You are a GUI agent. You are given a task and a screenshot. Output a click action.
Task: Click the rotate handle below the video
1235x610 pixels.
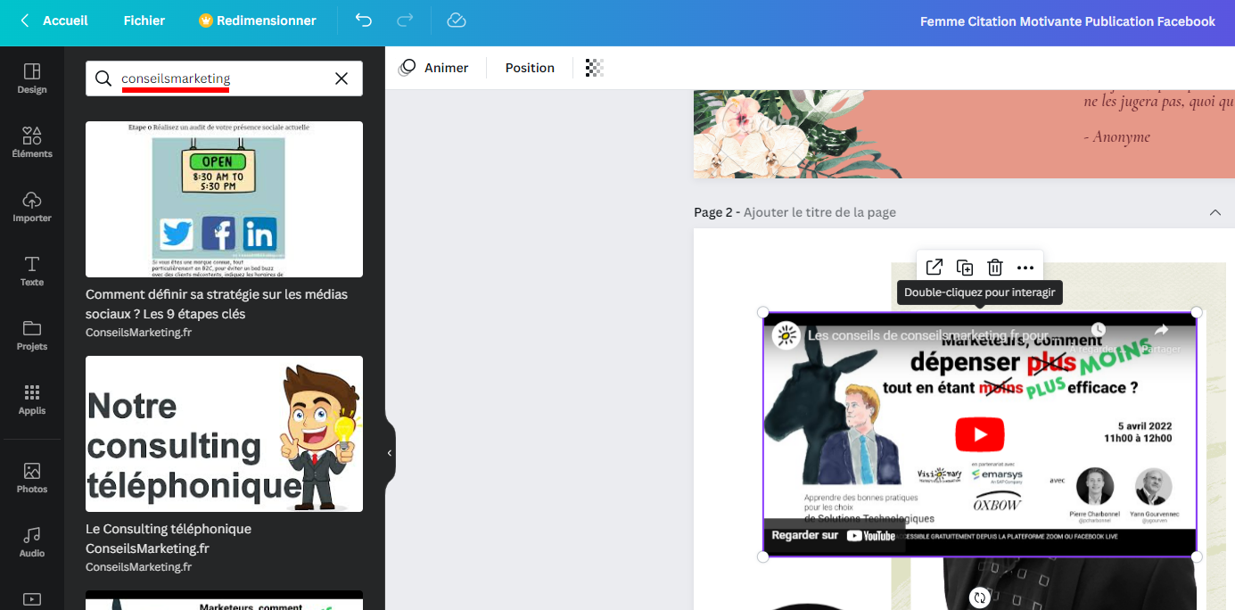click(980, 598)
